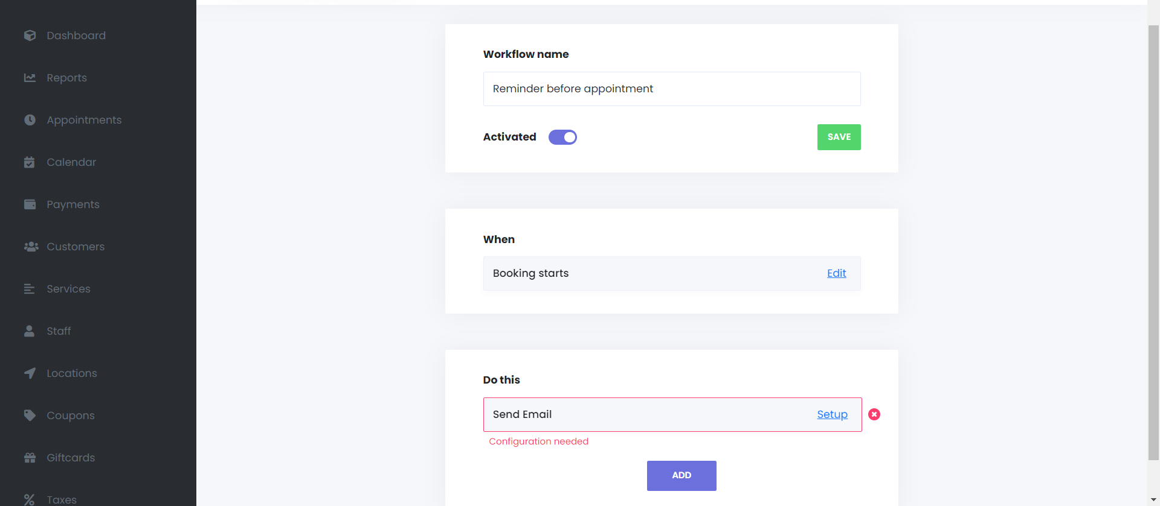Select Coupons in sidebar
The width and height of the screenshot is (1160, 506).
pos(71,416)
